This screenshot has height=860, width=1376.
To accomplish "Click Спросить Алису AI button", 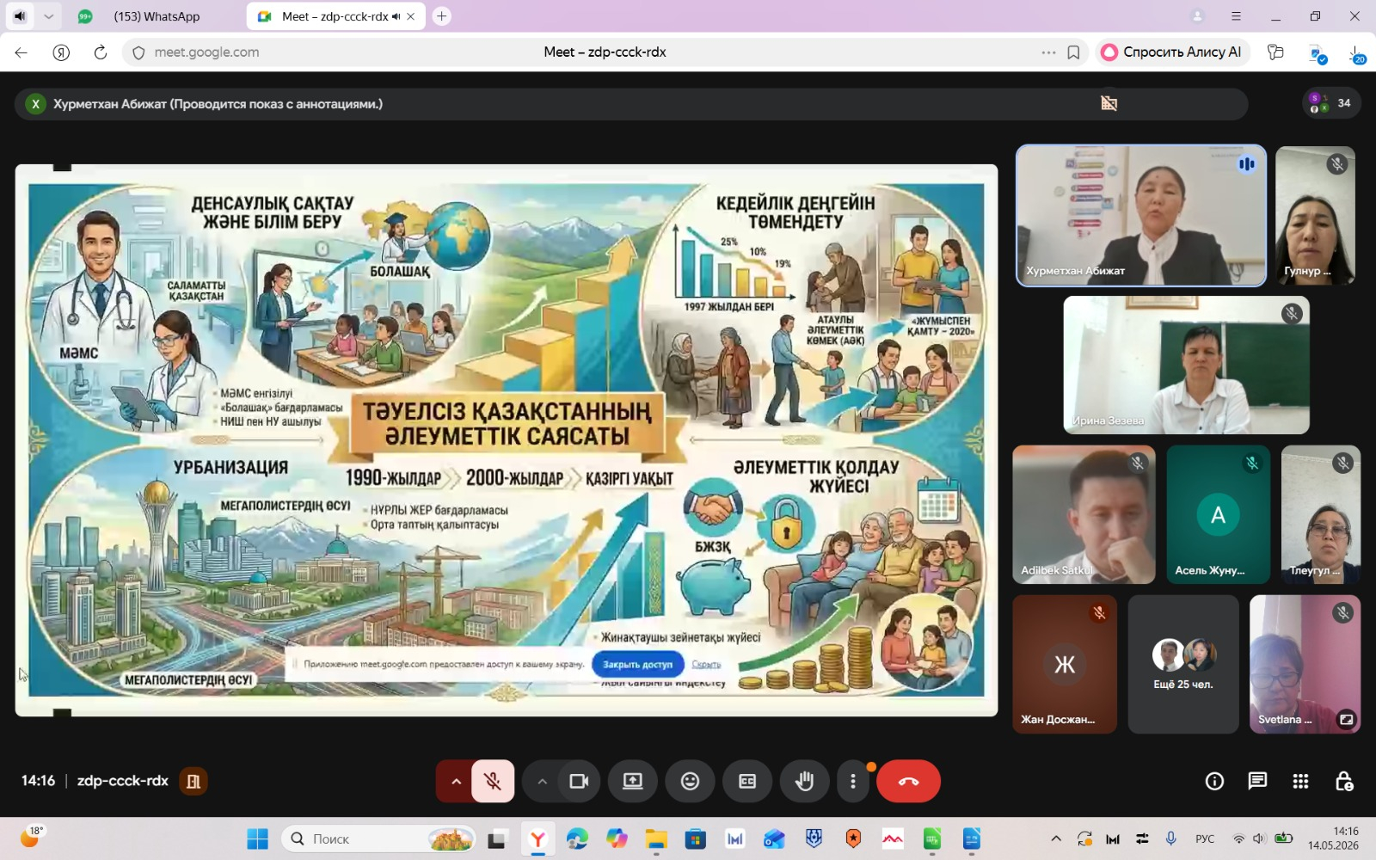I will pos(1171,52).
